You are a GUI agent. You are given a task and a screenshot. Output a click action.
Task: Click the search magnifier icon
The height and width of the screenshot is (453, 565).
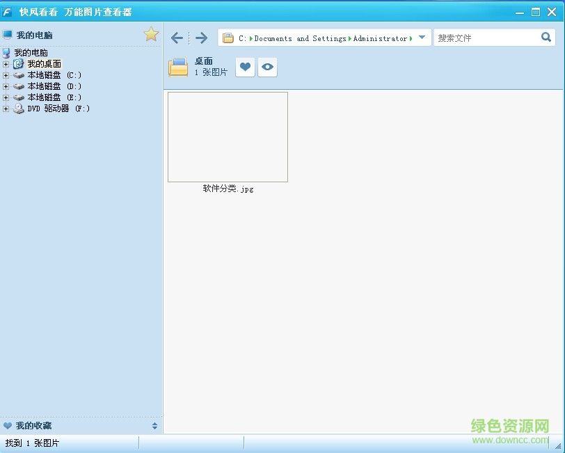click(x=546, y=38)
